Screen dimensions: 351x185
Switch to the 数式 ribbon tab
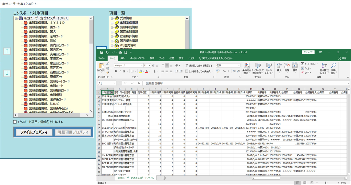click(152, 58)
